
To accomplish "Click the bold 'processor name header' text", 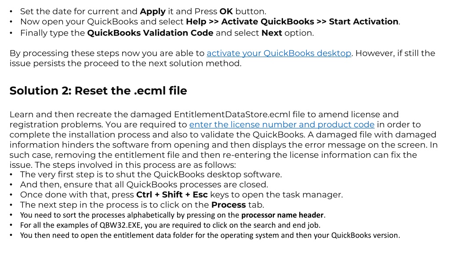I will pos(283,215).
